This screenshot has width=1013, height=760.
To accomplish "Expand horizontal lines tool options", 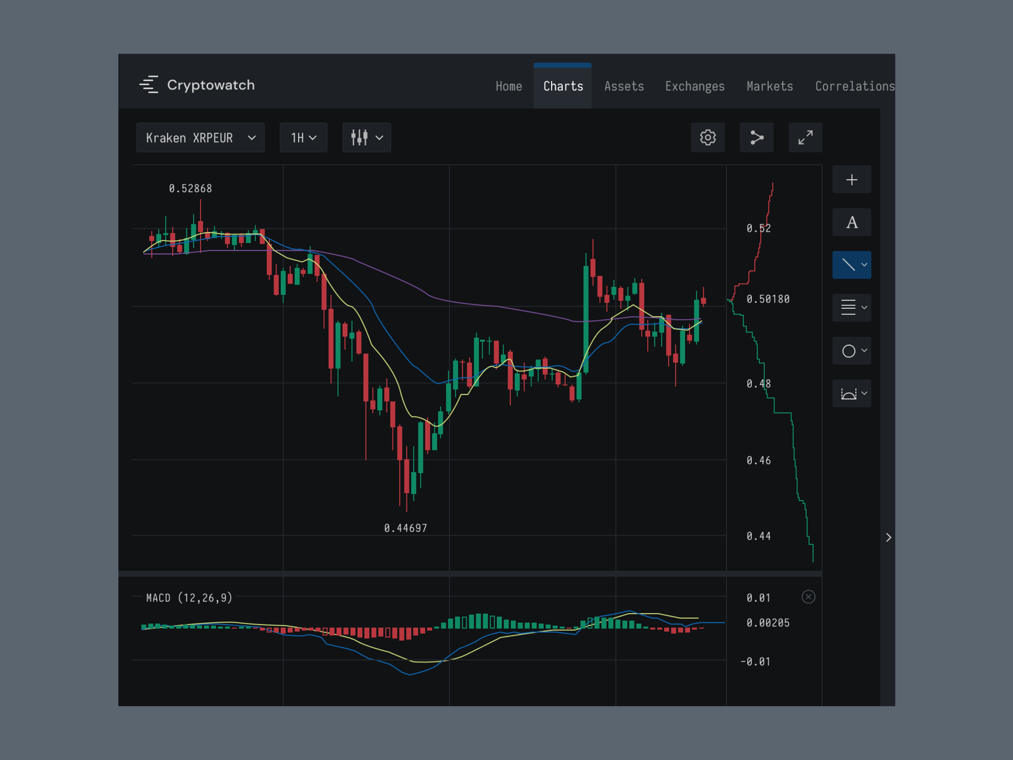I will click(x=864, y=307).
